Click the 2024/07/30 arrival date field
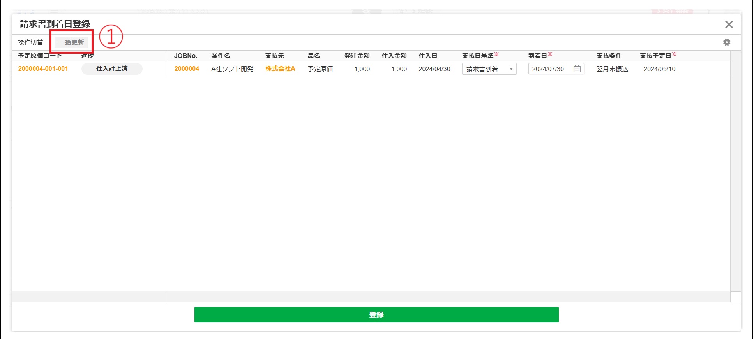This screenshot has height=340, width=754. point(549,69)
